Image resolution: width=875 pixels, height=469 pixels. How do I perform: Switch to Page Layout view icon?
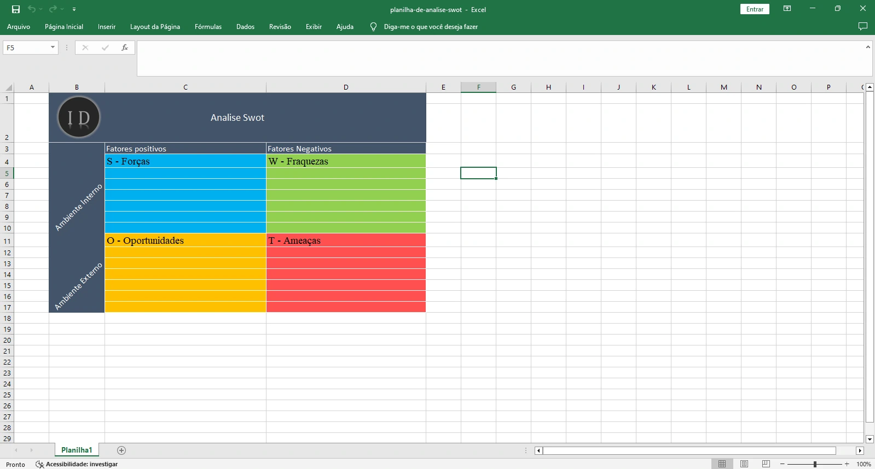tap(744, 464)
